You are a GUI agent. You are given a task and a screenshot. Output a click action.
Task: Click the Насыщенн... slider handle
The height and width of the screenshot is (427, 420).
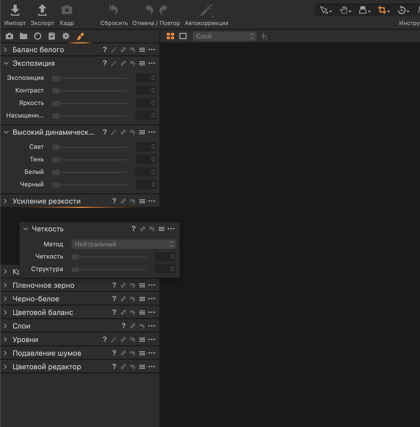tap(56, 116)
